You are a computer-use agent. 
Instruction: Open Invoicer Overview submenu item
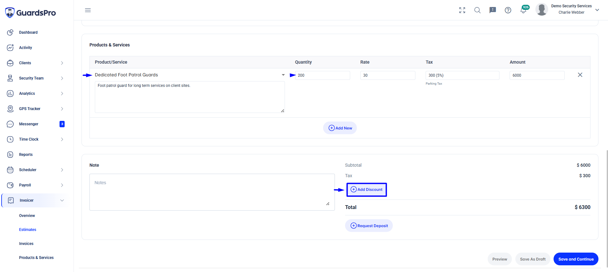27,216
